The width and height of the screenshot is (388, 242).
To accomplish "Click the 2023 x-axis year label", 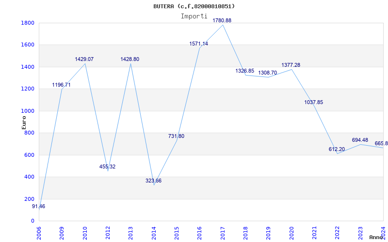I will pyautogui.click(x=360, y=233).
